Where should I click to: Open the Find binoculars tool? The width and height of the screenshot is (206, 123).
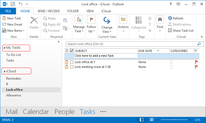(x=160, y=20)
